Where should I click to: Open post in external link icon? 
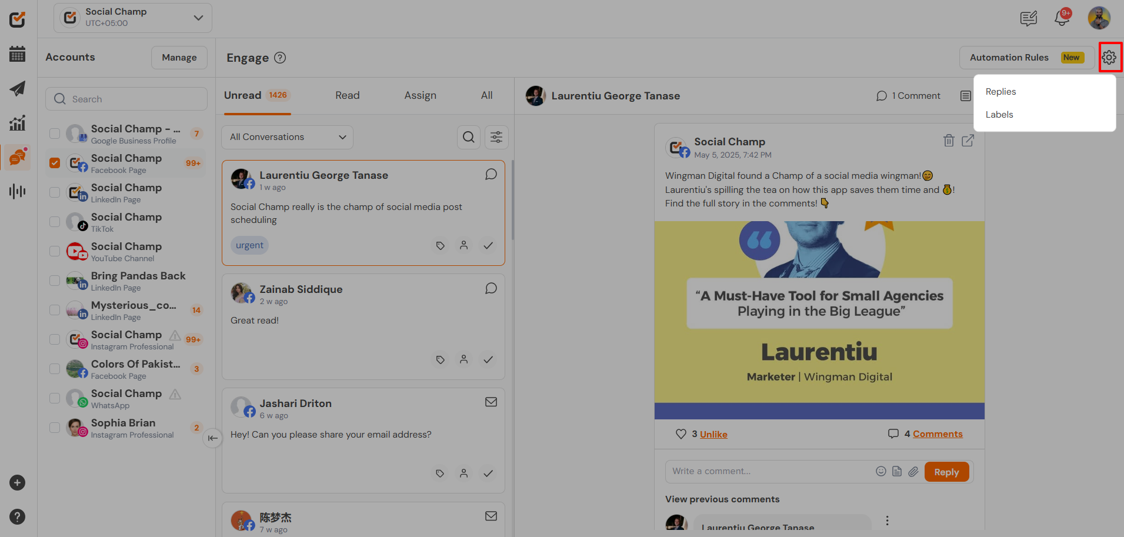[x=968, y=141]
